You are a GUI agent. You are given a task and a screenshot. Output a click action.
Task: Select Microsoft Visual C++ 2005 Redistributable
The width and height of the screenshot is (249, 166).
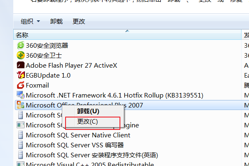[x=90, y=164]
